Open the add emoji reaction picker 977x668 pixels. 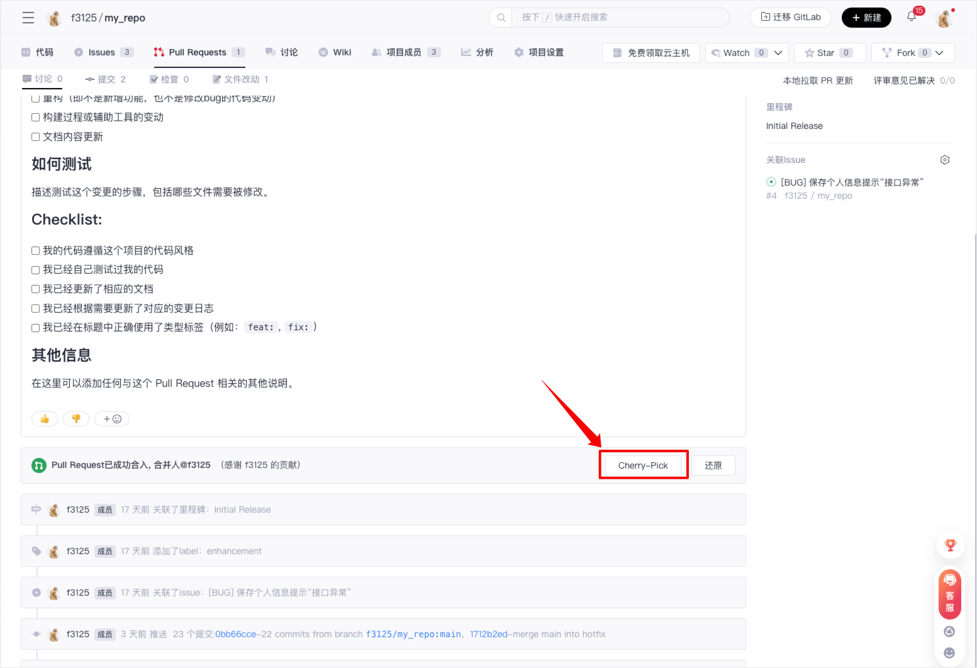[x=112, y=419]
